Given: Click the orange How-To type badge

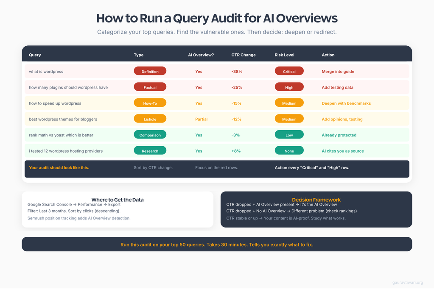Looking at the screenshot, I should point(150,103).
